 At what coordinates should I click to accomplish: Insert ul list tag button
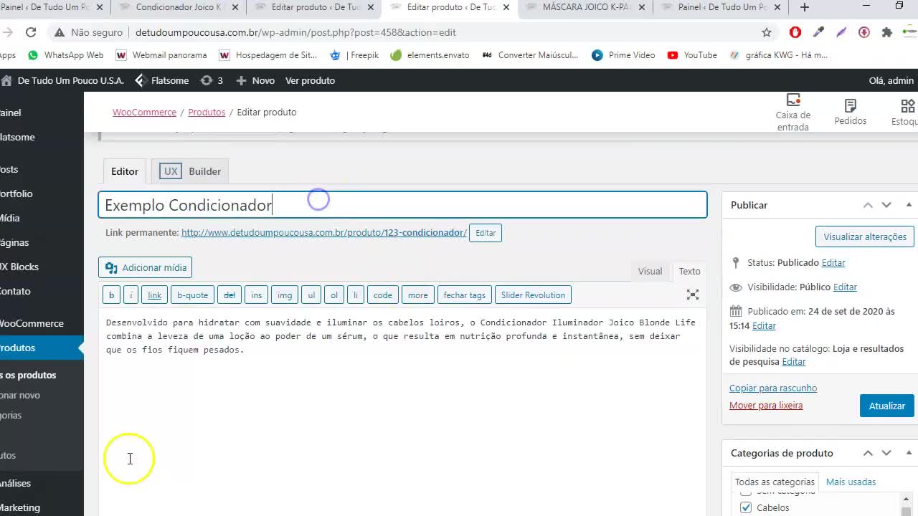pos(311,295)
